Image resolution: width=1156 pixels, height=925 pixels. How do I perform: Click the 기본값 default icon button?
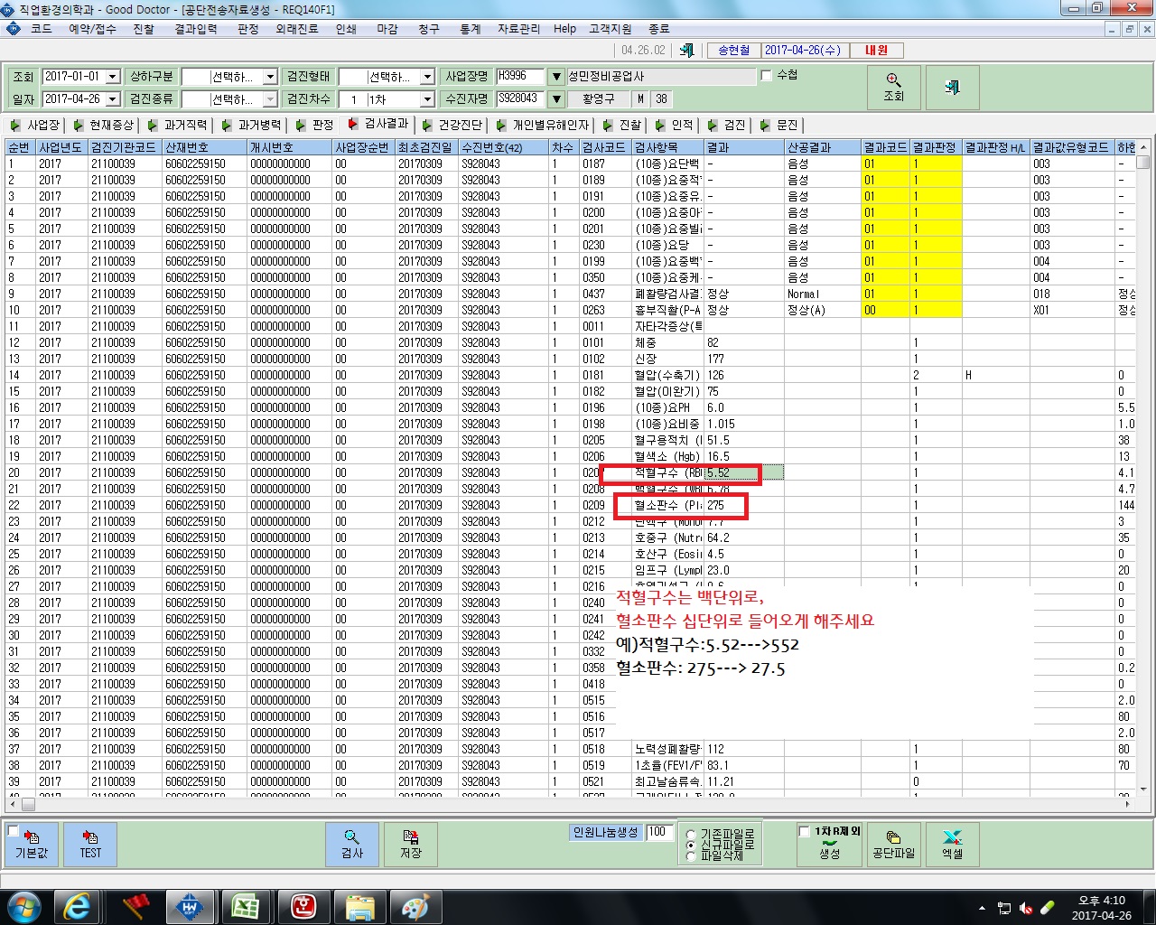pyautogui.click(x=32, y=845)
